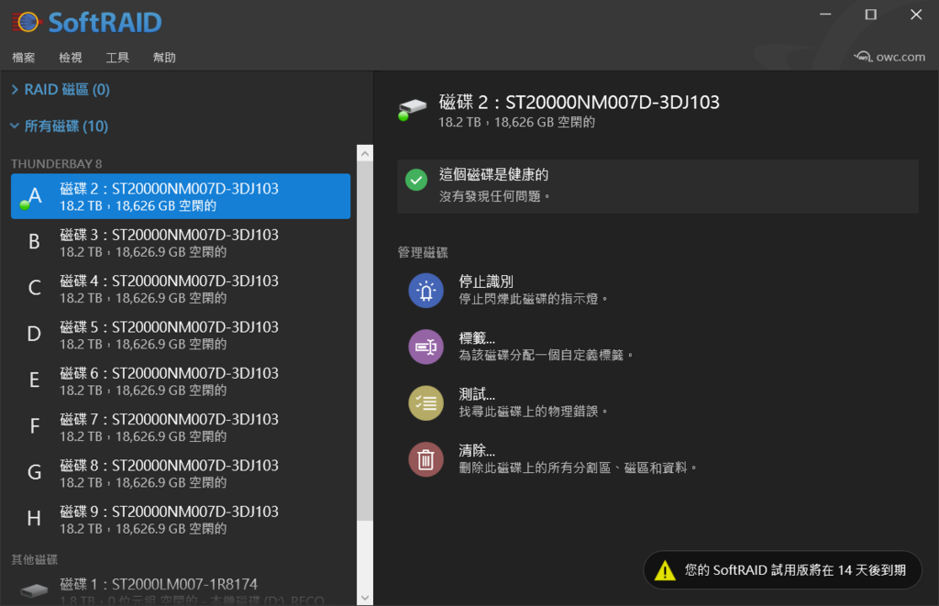Screen dimensions: 939x606
Task: Click the purple 標籤 label icon
Action: point(425,347)
